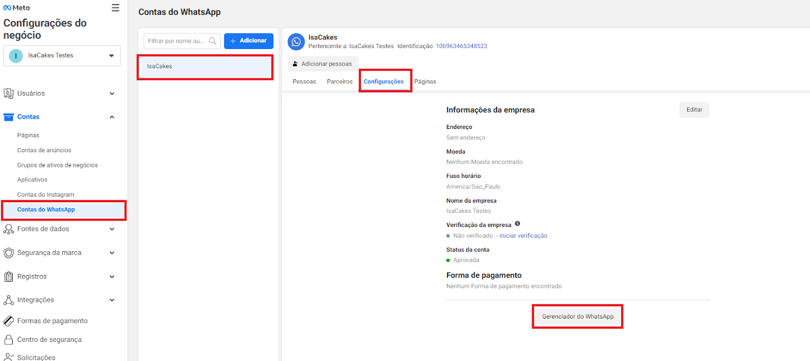This screenshot has width=810, height=361.
Task: Select the Configurações tab
Action: point(384,81)
